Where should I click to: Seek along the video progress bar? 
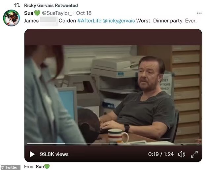click(x=113, y=144)
